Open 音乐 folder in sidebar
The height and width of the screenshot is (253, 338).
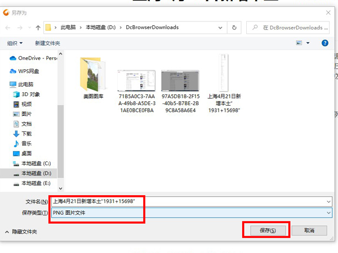(23, 143)
